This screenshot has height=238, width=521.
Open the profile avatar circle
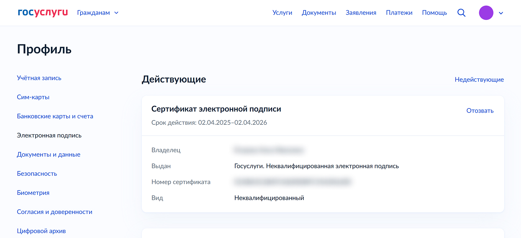pos(486,13)
